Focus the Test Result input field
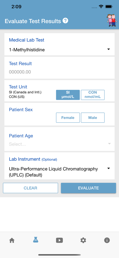The width and height of the screenshot is (119, 258). point(59,72)
